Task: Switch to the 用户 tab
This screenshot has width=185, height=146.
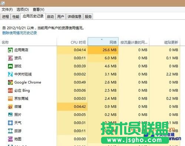Action: [61, 17]
